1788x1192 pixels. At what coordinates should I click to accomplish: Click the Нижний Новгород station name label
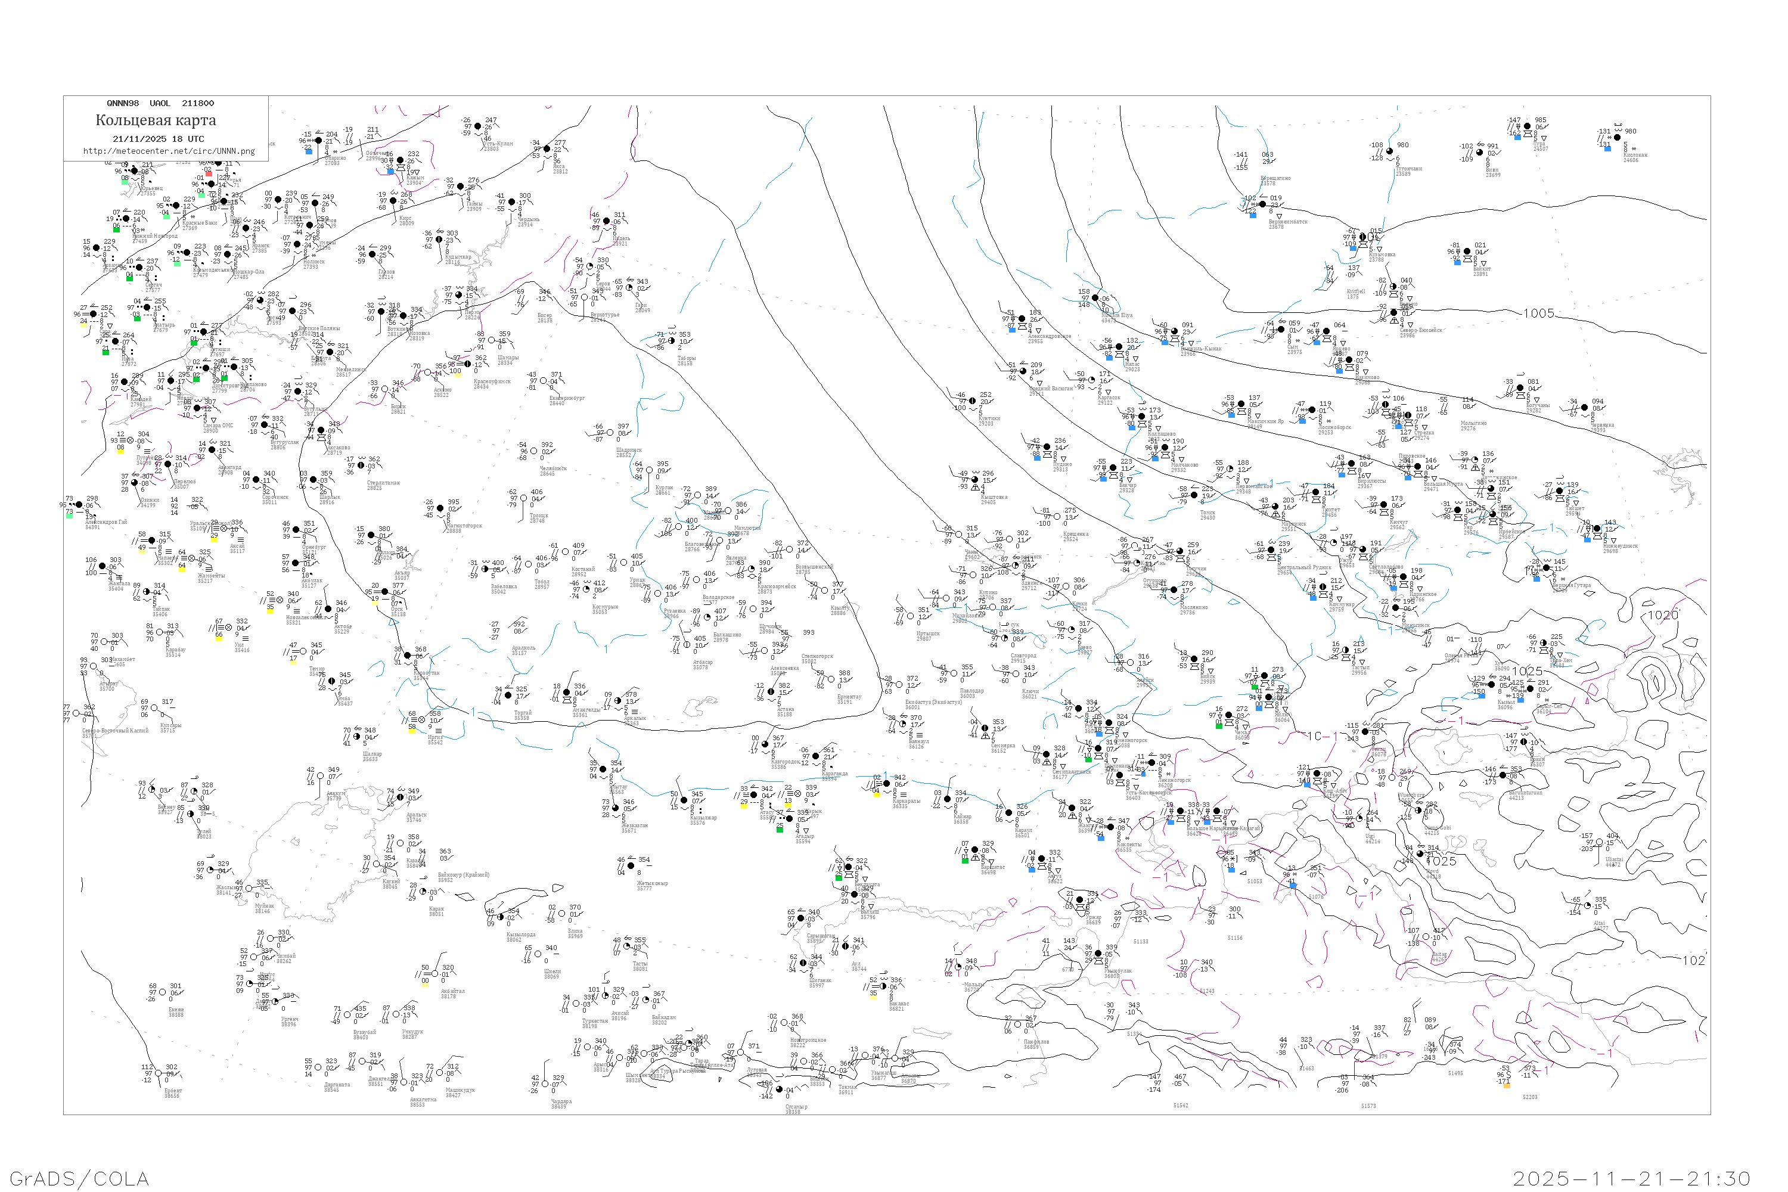[154, 237]
